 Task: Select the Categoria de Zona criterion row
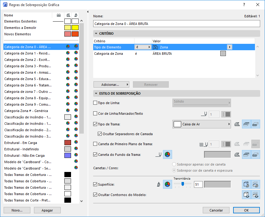pyautogui.click(x=174, y=54)
